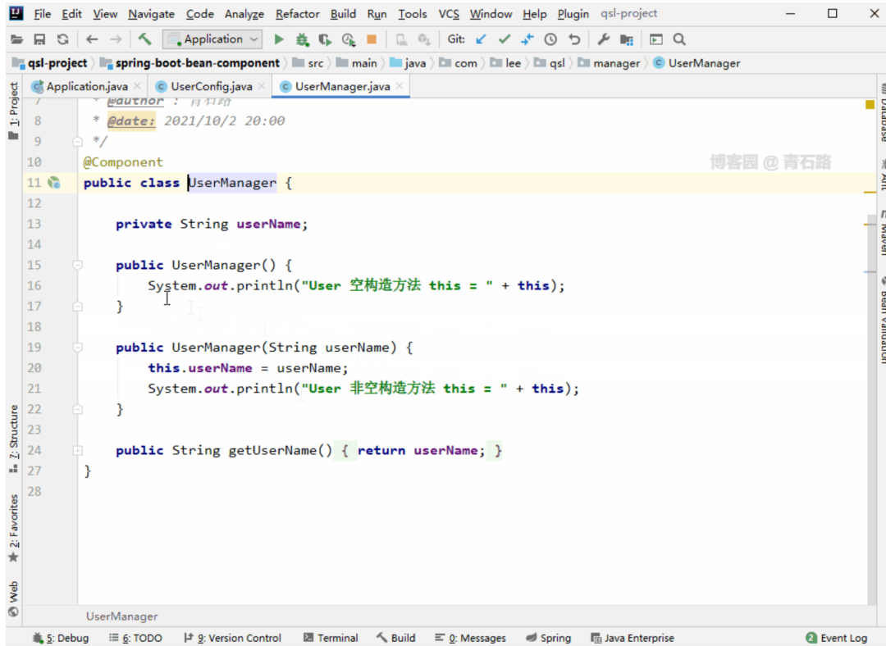The height and width of the screenshot is (646, 886).
Task: Open the Plugin menu
Action: pos(573,14)
